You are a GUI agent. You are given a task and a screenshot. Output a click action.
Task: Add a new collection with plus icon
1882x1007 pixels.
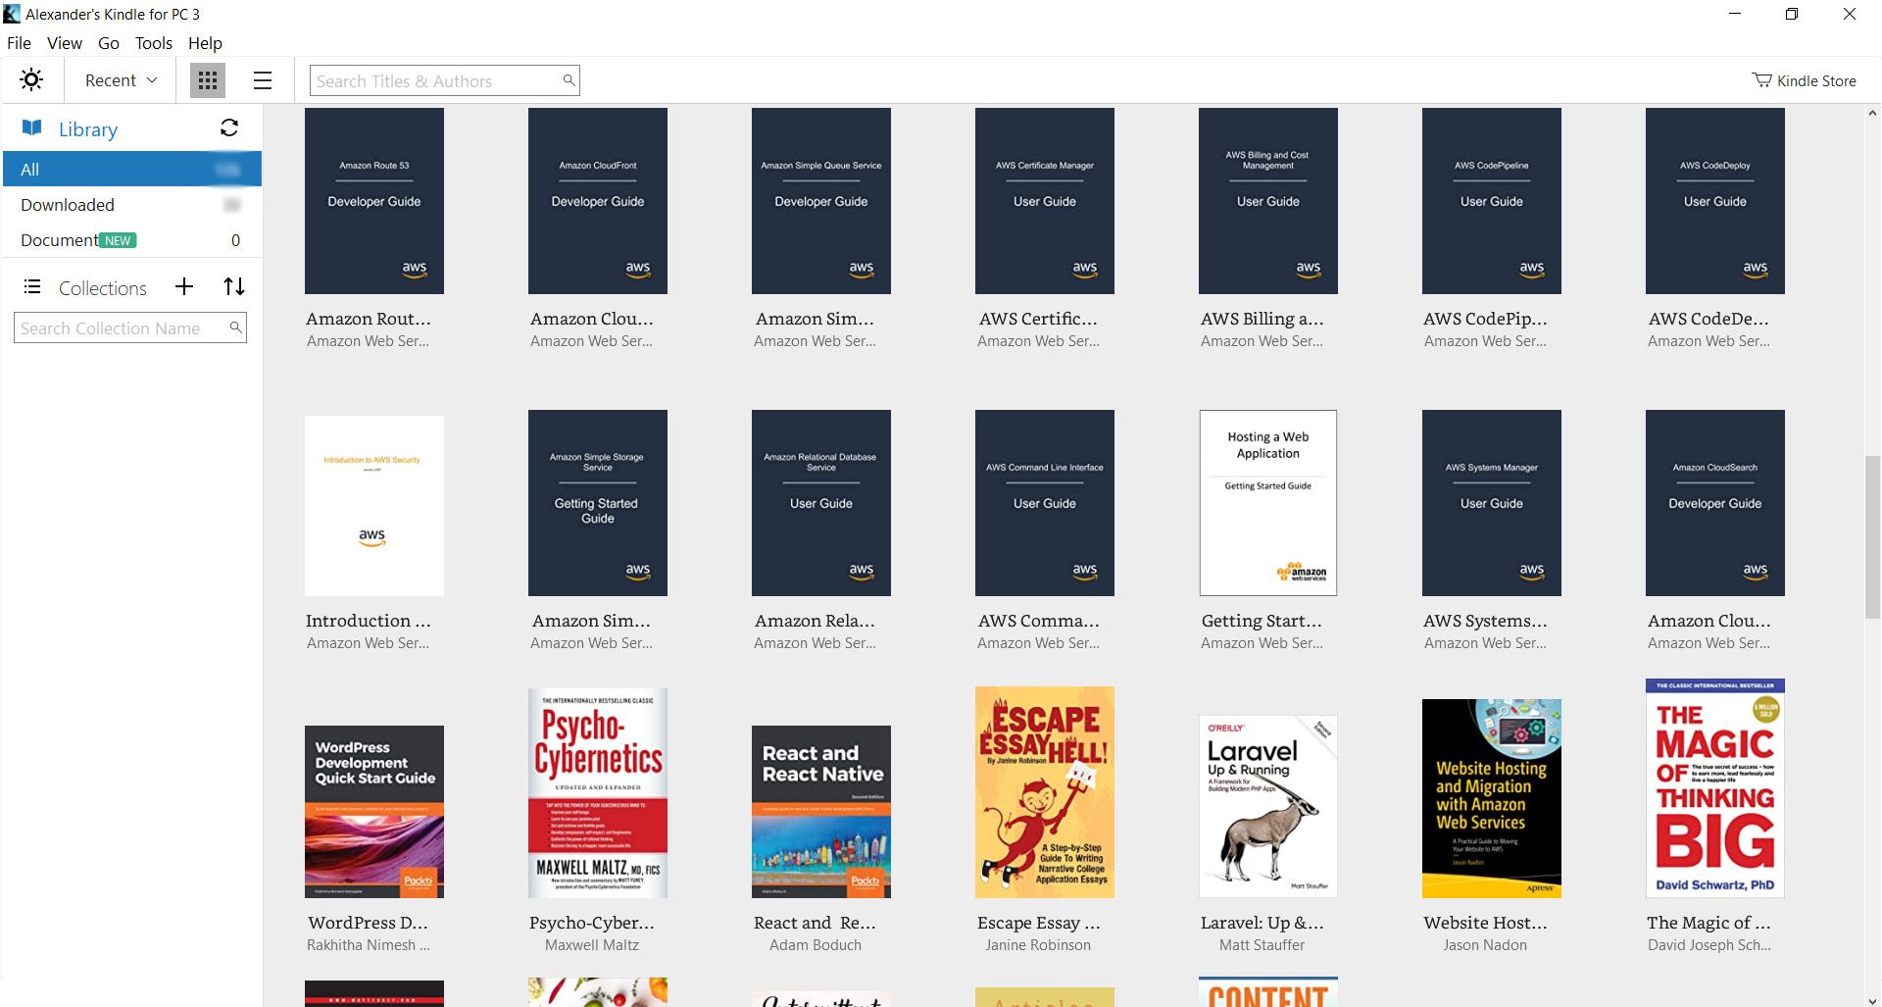[184, 286]
